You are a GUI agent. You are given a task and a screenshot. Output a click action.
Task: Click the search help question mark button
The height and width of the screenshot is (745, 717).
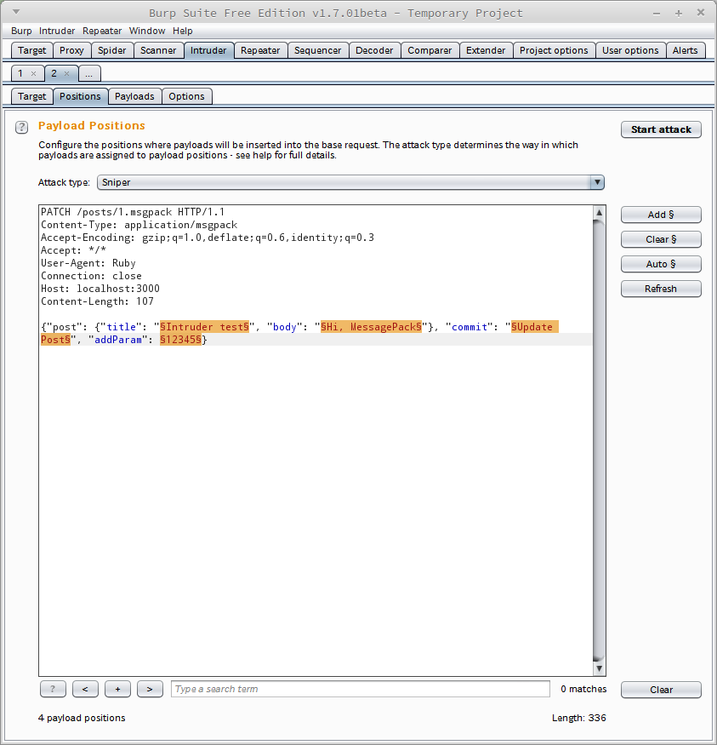53,689
